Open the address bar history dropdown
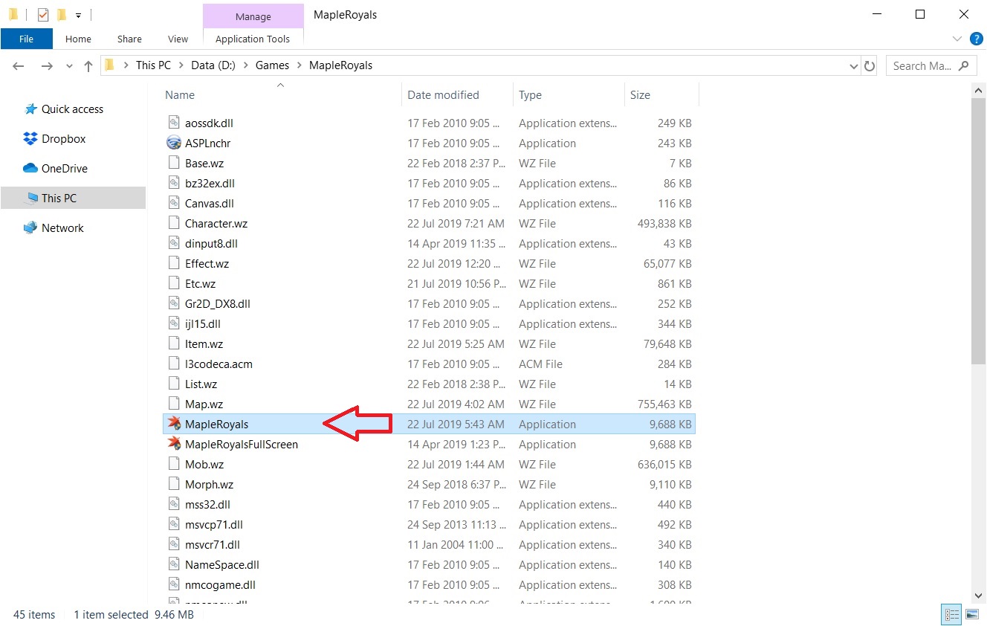 click(x=853, y=66)
